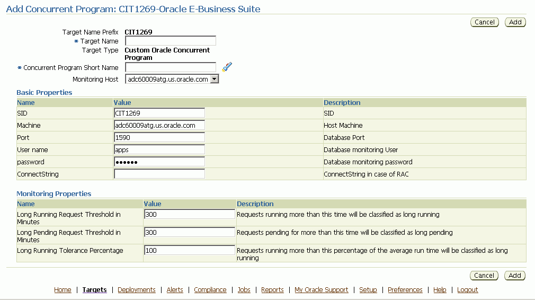Screen dimensions: 535x300
Task: Click 'ConnectString in case of RAC' text
Action: tap(366, 174)
